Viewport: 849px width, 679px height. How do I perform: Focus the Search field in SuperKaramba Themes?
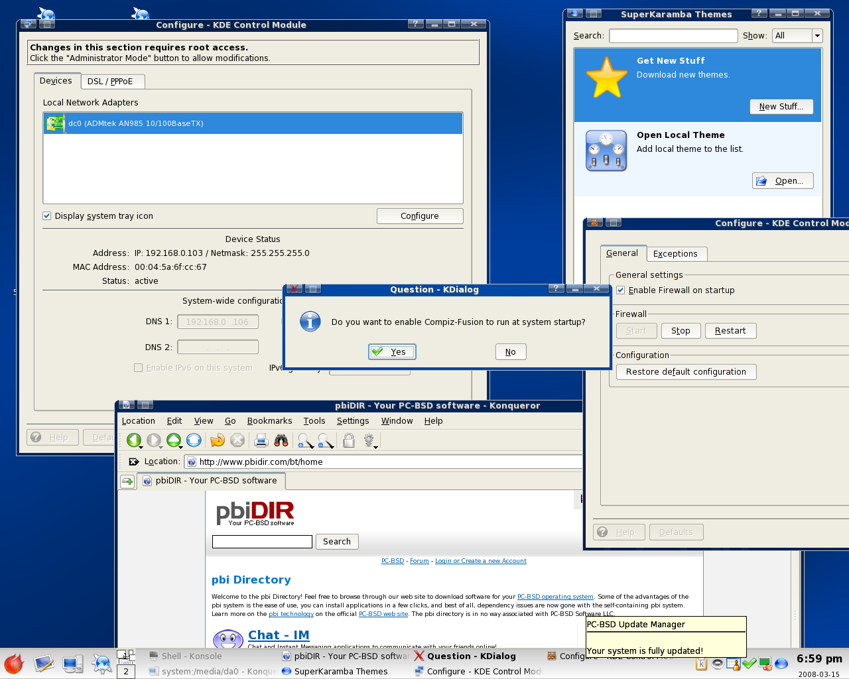tap(673, 36)
